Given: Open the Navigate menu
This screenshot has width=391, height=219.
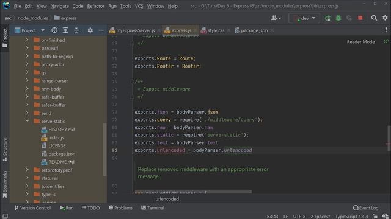Looking at the screenshot, I should (59, 6).
